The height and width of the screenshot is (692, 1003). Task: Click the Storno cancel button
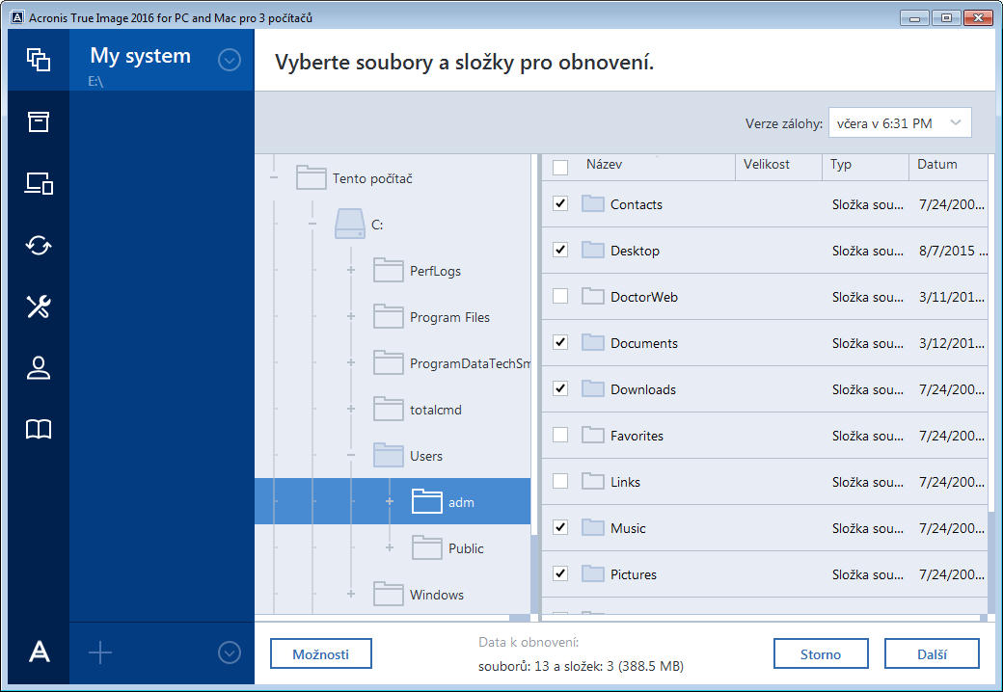pos(821,653)
